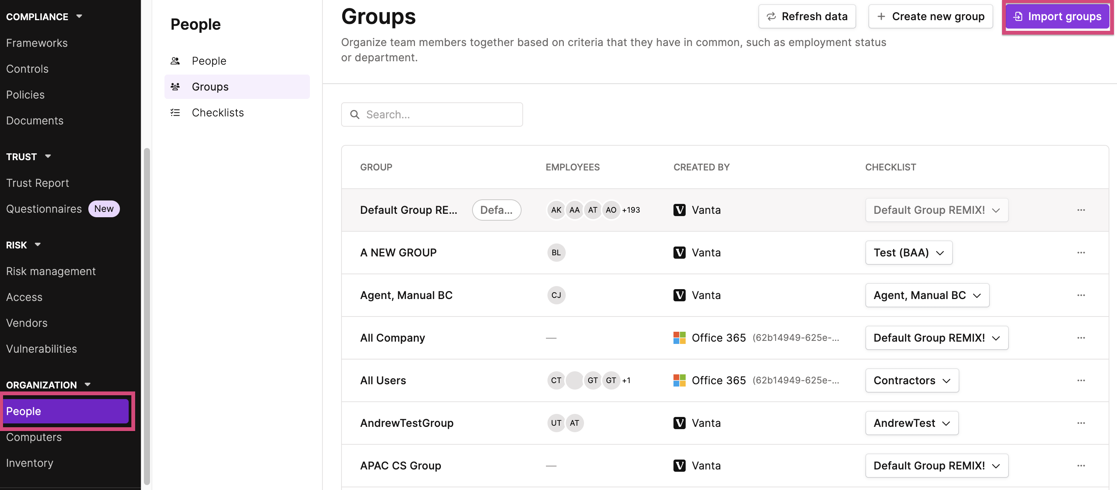Image resolution: width=1117 pixels, height=490 pixels.
Task: Open Inventory in the sidebar
Action: [x=29, y=463]
